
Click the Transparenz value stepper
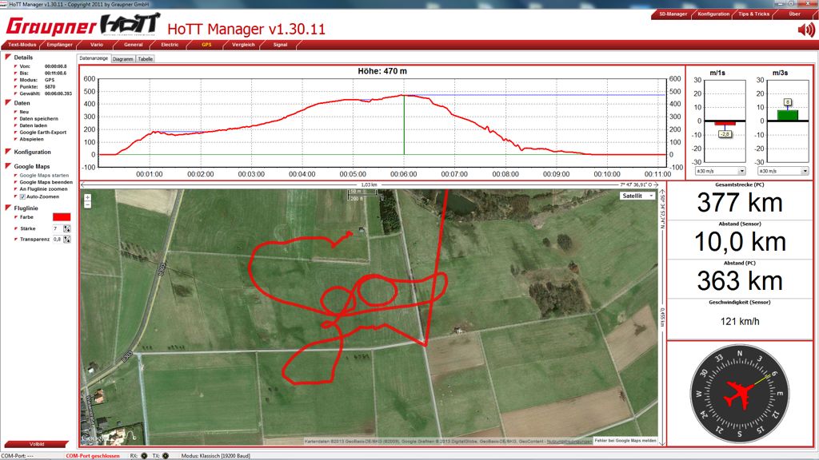[x=66, y=239]
